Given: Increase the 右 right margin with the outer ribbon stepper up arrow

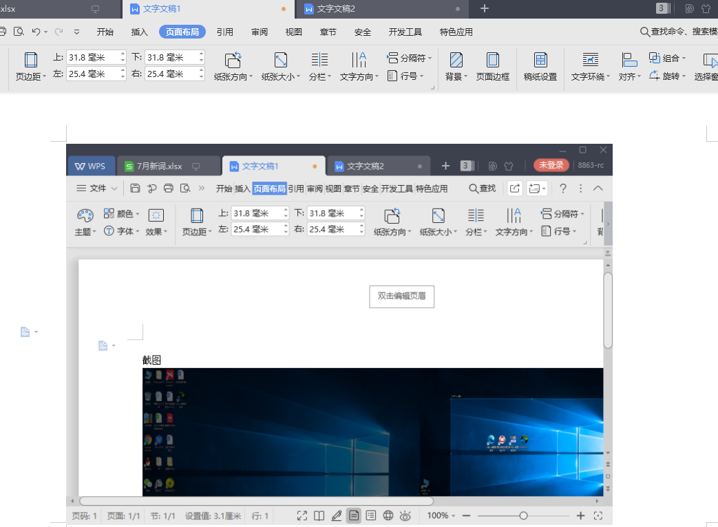Looking at the screenshot, I should point(202,70).
